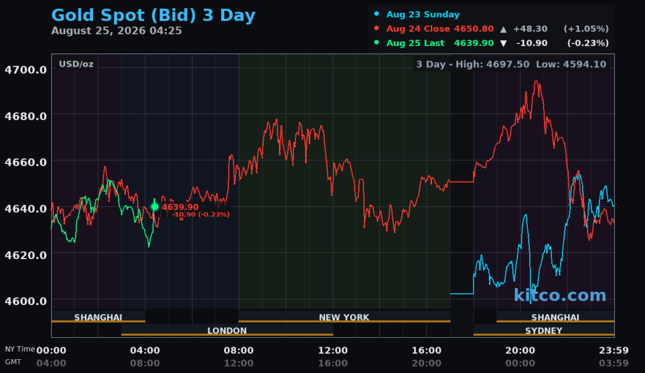645x373 pixels.
Task: Click the 4680.0 y-axis label
Action: click(x=25, y=116)
